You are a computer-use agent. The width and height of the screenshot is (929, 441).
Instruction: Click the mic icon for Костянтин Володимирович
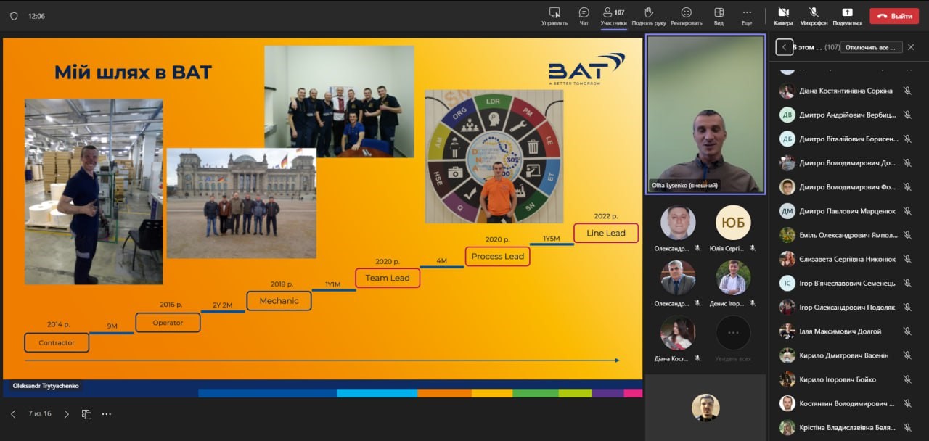click(907, 403)
